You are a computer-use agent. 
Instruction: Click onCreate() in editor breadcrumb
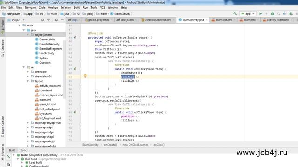point(110,145)
